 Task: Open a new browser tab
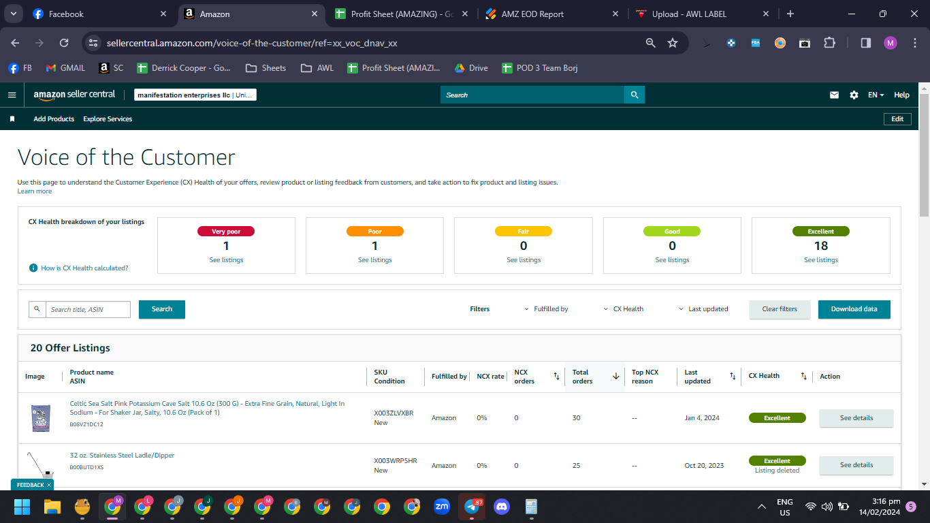coord(790,14)
